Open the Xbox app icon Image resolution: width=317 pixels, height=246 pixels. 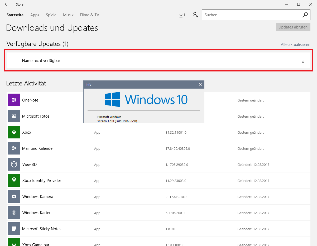(x=14, y=132)
